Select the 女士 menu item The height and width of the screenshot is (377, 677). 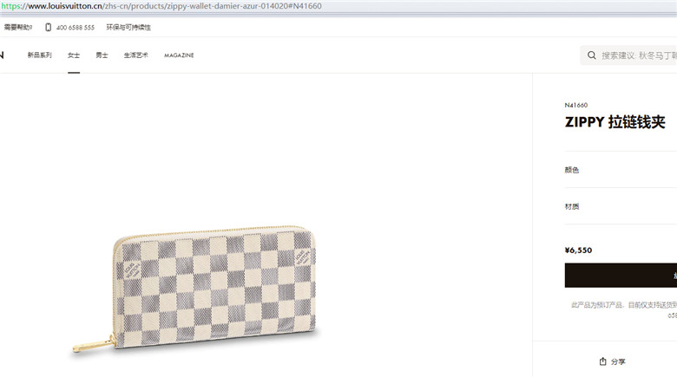[x=74, y=55]
